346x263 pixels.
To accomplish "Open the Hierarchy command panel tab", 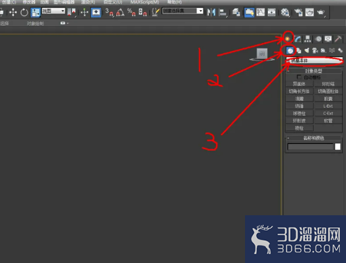I will pos(308,39).
